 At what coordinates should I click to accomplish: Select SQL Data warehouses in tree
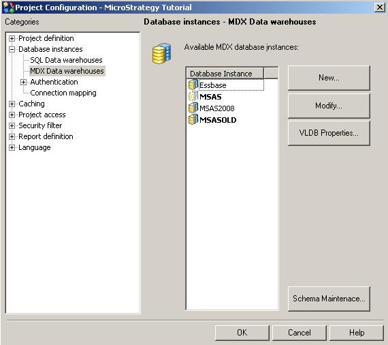click(66, 60)
